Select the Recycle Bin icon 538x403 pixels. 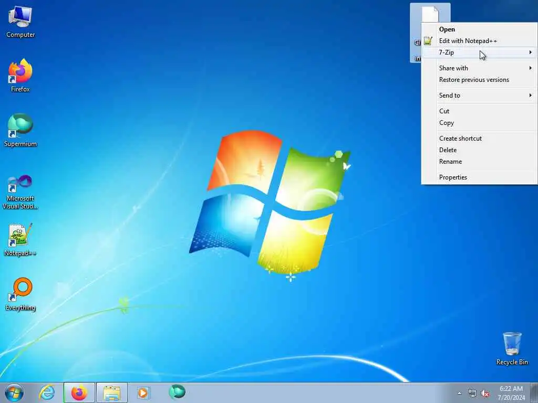point(512,348)
